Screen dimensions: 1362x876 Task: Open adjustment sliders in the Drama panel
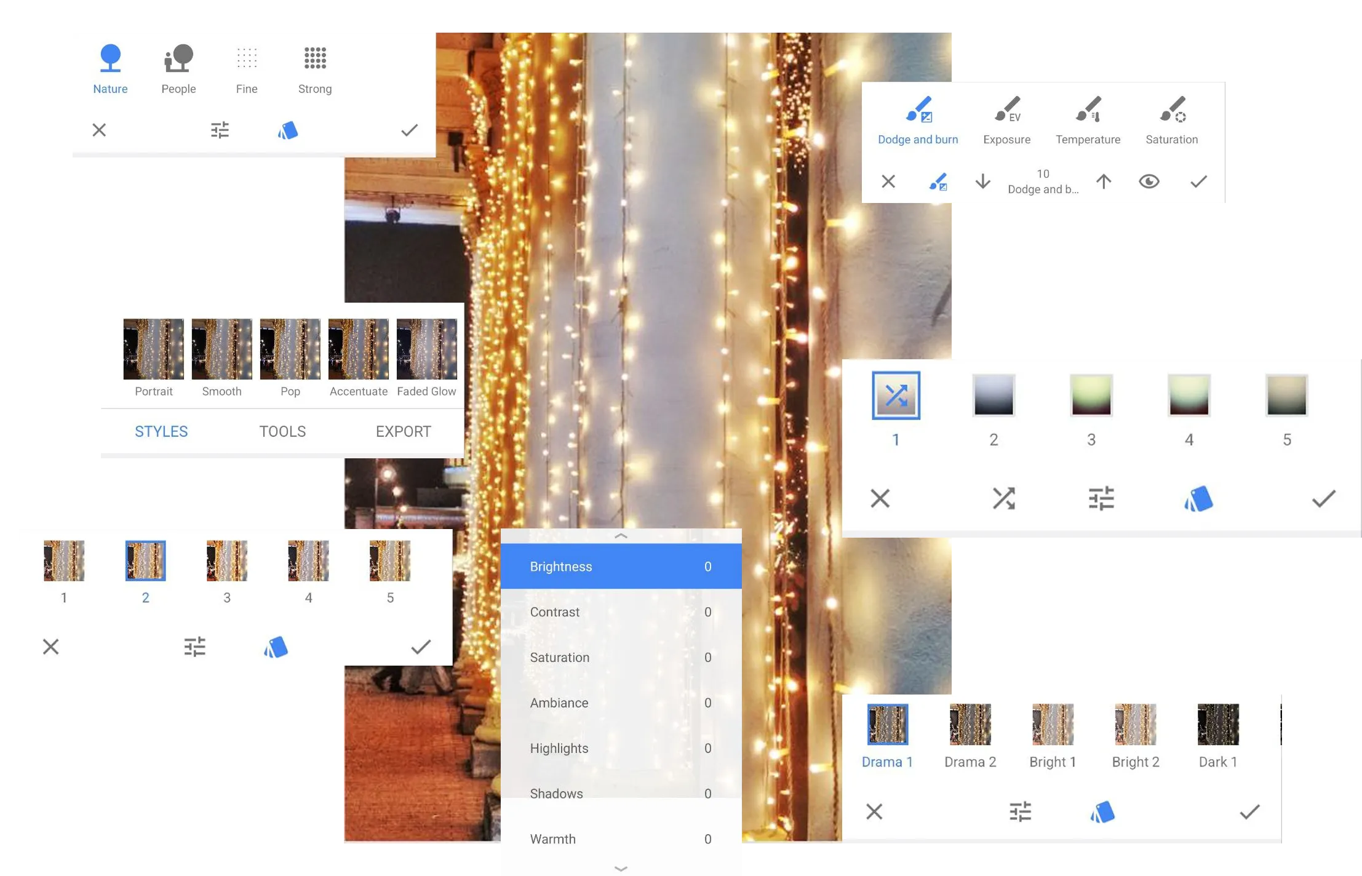click(1020, 812)
